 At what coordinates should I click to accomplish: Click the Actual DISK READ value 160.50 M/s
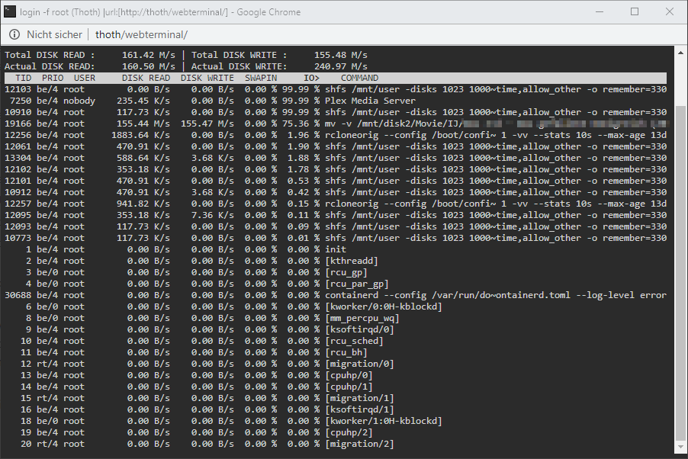pyautogui.click(x=148, y=66)
